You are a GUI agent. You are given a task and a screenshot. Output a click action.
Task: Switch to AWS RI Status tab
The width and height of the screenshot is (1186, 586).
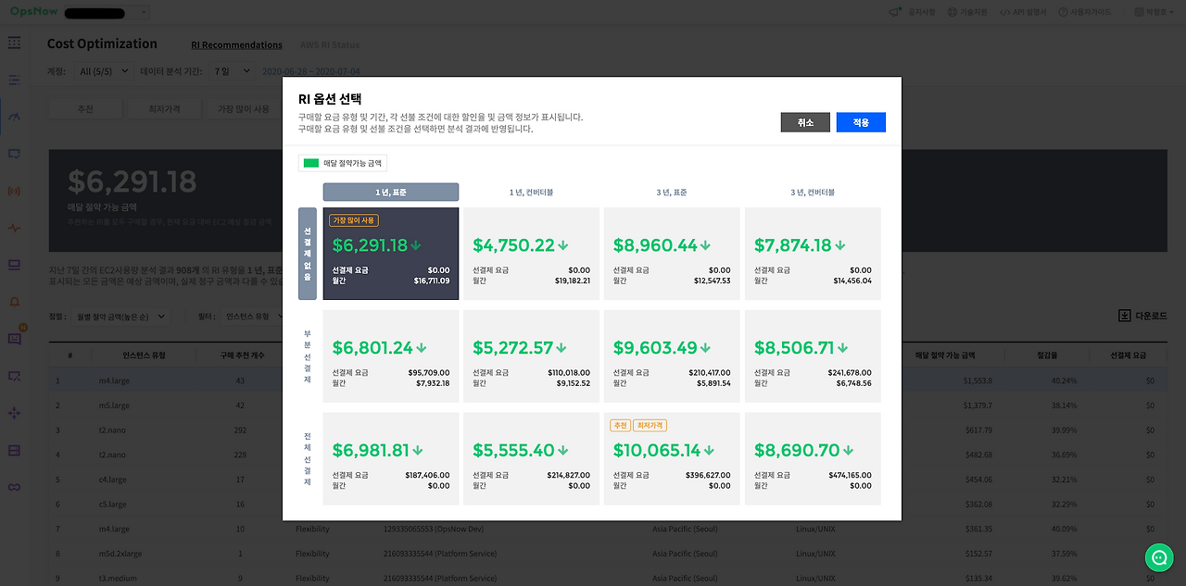(x=330, y=45)
